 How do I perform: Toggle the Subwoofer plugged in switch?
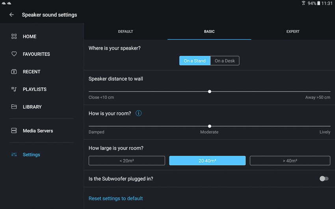[324, 179]
